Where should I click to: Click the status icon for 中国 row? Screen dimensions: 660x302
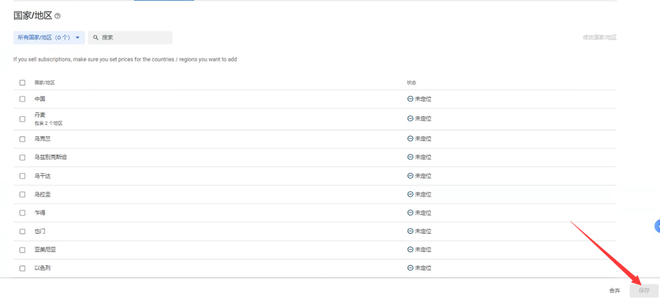[410, 99]
